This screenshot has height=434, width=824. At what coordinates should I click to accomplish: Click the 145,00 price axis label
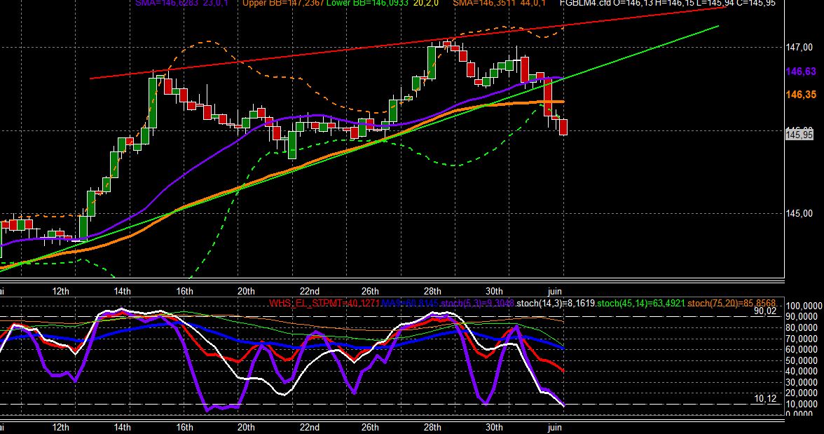click(x=799, y=214)
